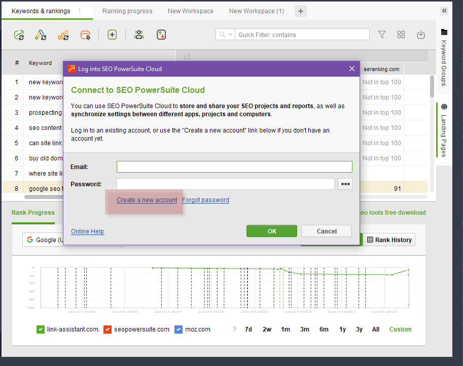The image size is (463, 366).
Task: Open the New Workspace tab
Action: (x=191, y=11)
